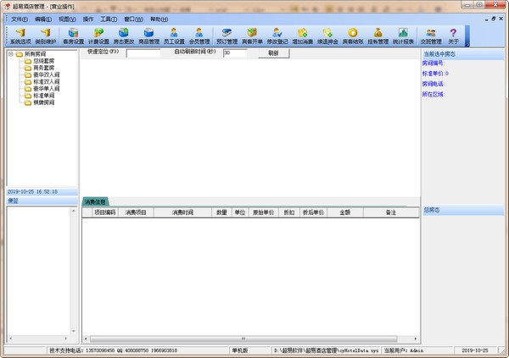The height and width of the screenshot is (358, 509).
Task: Open 交班管理 toolbar icon
Action: click(x=431, y=35)
